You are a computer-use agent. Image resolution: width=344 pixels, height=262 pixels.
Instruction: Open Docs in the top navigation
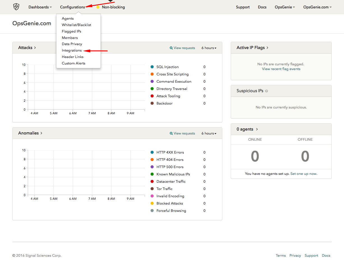point(262,7)
